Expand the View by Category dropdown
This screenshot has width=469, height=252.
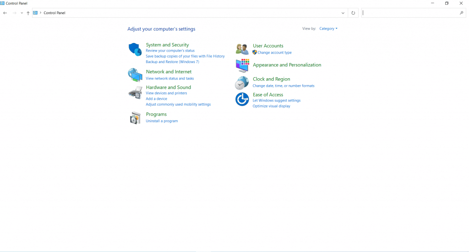[328, 29]
